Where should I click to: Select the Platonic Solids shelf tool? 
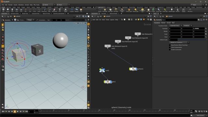point(66,10)
